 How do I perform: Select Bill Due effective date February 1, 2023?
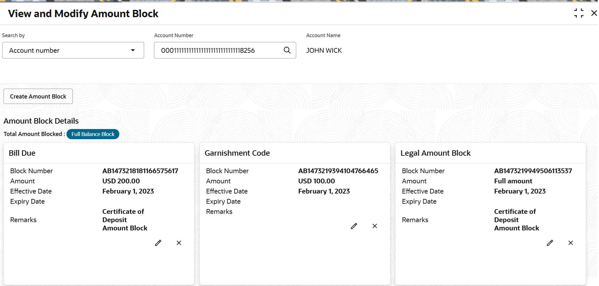pos(128,191)
